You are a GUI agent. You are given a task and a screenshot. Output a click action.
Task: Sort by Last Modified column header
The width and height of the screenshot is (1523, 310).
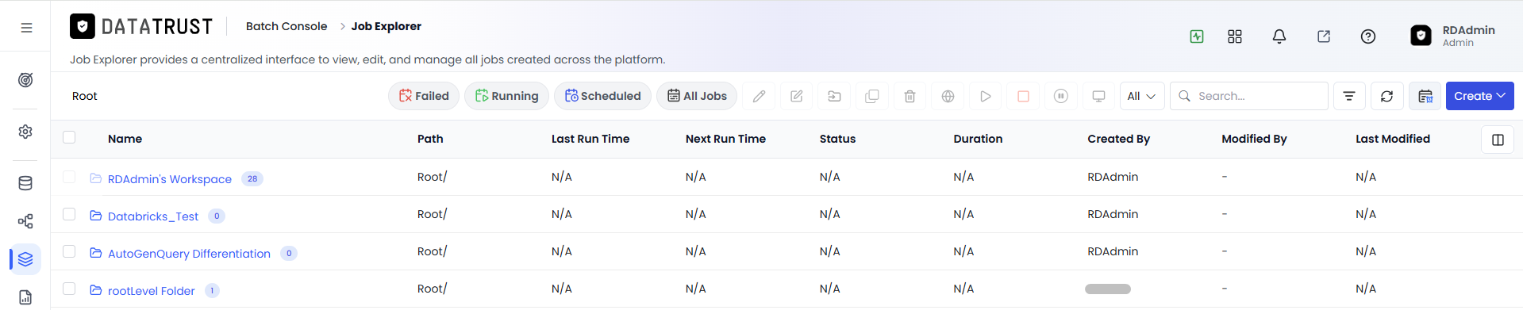coord(1393,139)
